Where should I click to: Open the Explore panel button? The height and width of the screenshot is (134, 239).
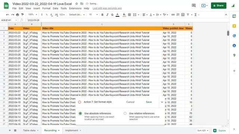pyautogui.click(x=220, y=131)
